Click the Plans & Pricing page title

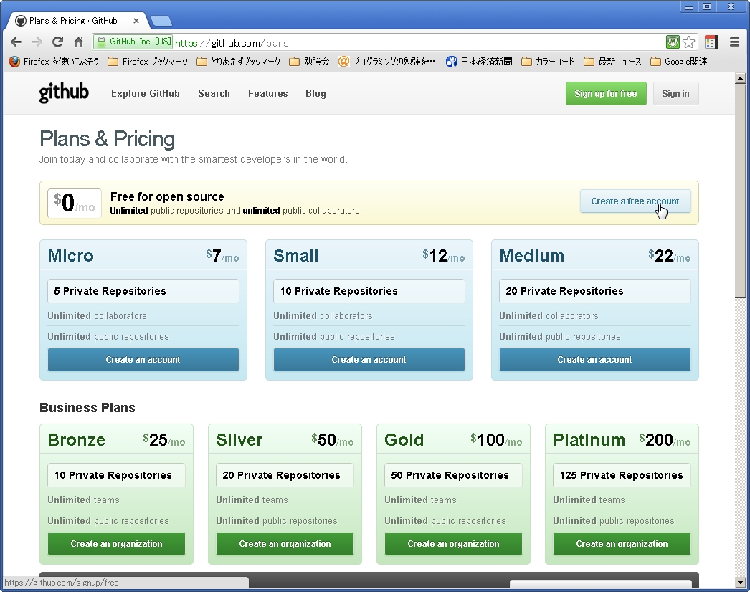107,139
